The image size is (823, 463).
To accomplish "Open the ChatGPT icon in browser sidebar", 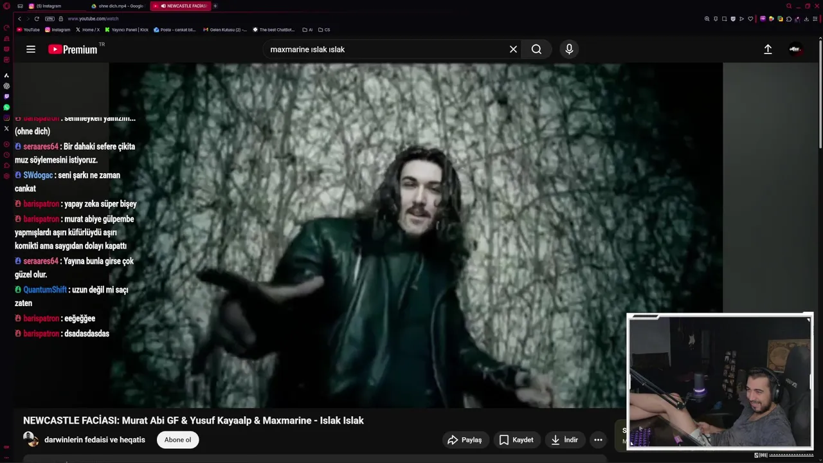I will pos(6,86).
